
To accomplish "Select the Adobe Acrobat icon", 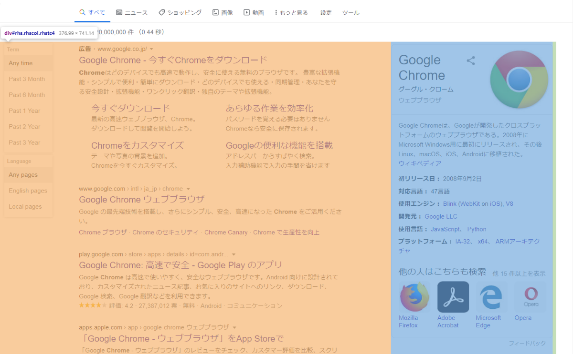I will coord(453,297).
